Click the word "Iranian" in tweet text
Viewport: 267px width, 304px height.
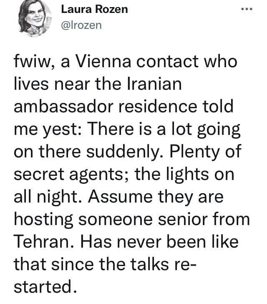(153, 85)
